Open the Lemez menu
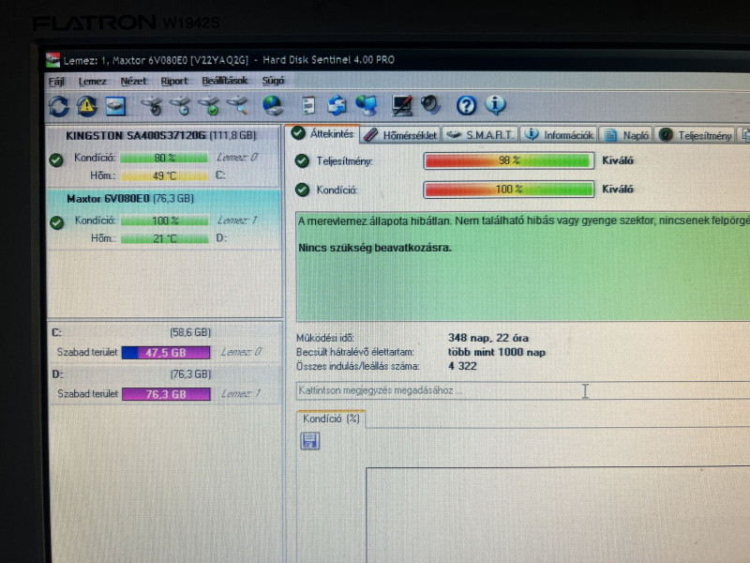This screenshot has width=750, height=563. pos(92,82)
